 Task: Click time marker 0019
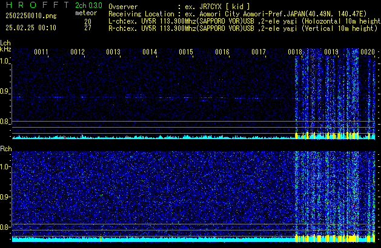click(x=331, y=52)
